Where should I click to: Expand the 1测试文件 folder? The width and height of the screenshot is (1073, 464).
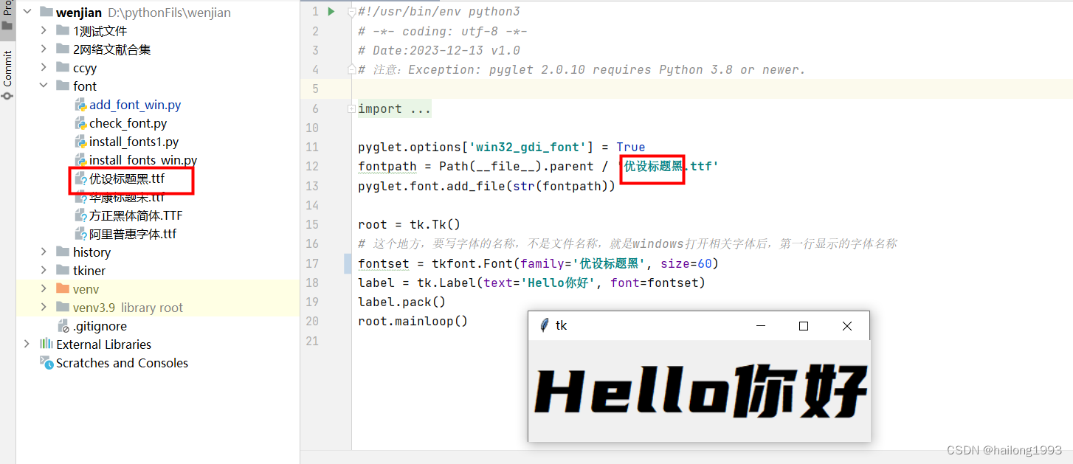point(43,30)
